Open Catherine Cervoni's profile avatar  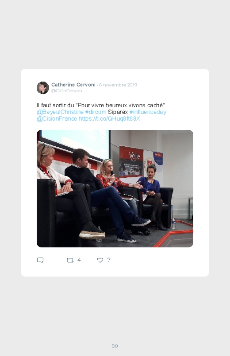pyautogui.click(x=43, y=88)
